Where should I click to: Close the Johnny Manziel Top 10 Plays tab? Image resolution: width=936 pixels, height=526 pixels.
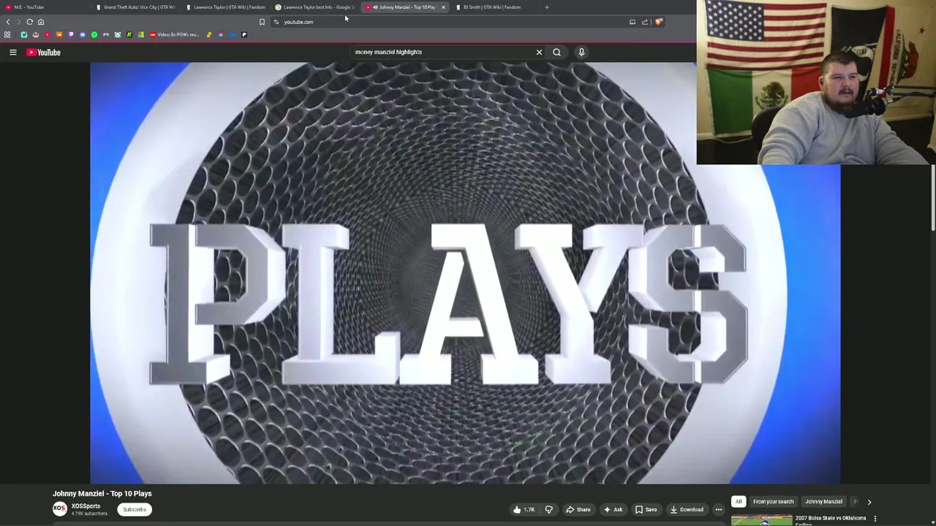pyautogui.click(x=442, y=7)
